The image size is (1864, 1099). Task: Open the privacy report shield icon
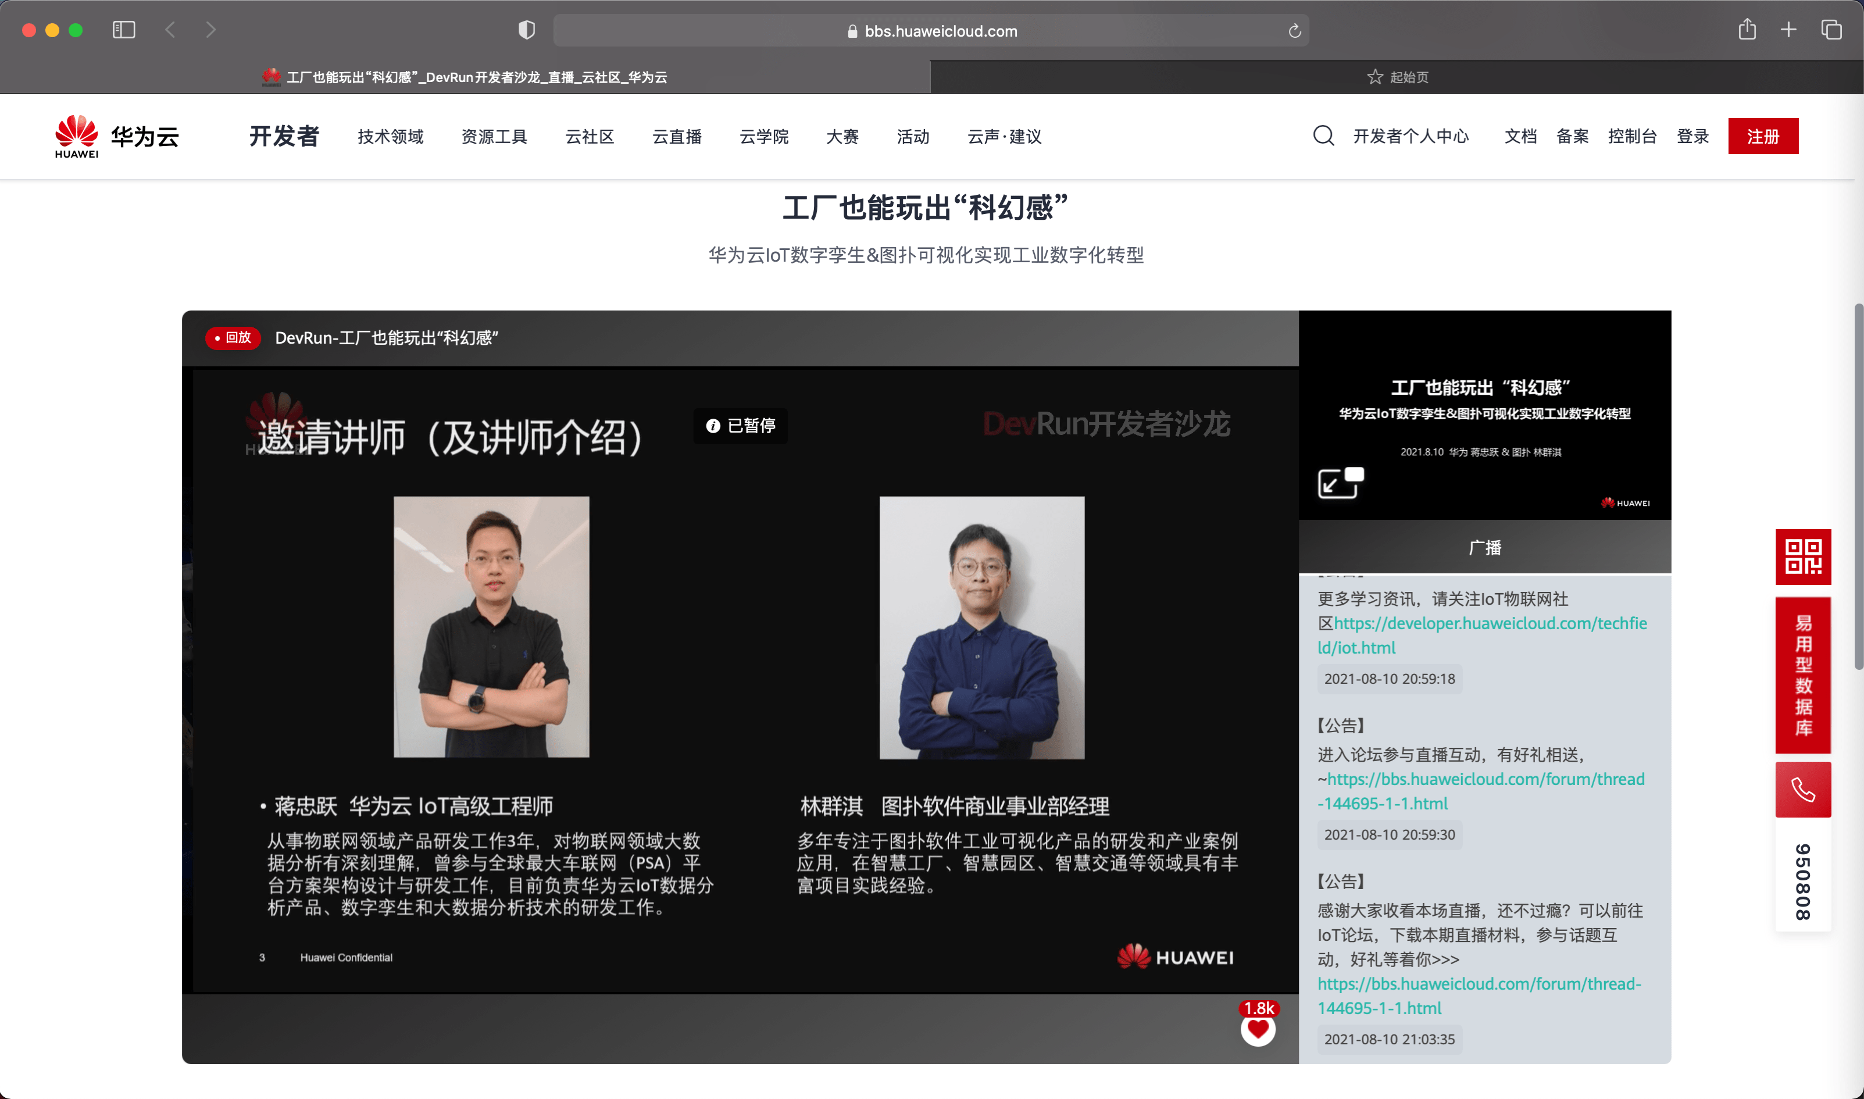[526, 30]
